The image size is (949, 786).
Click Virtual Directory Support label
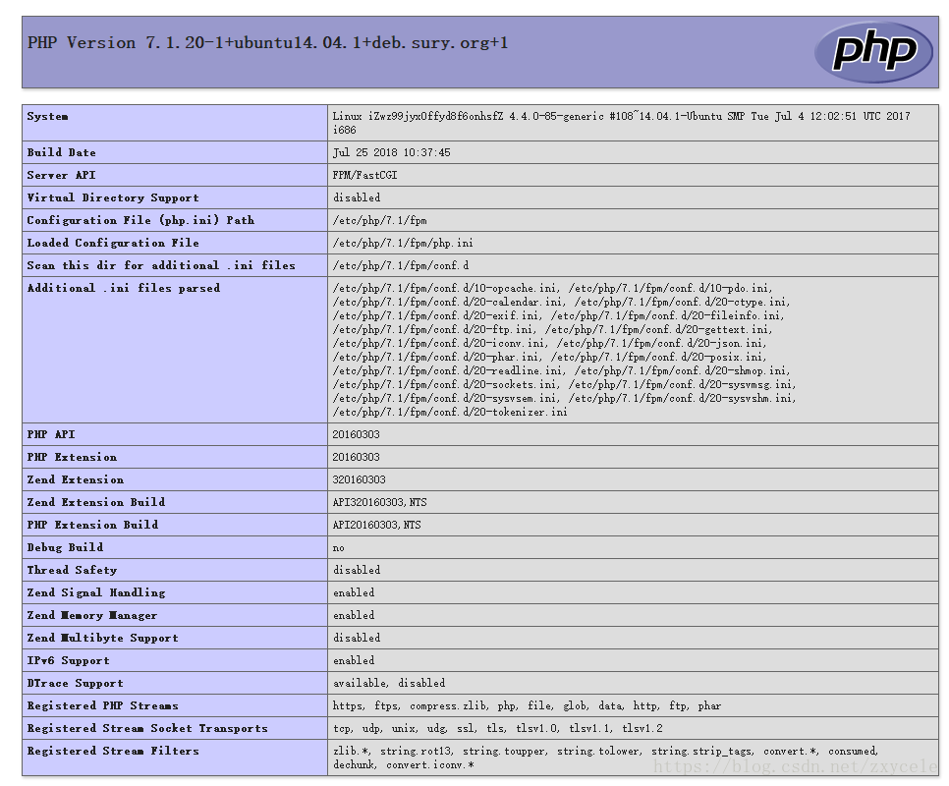[x=113, y=197]
